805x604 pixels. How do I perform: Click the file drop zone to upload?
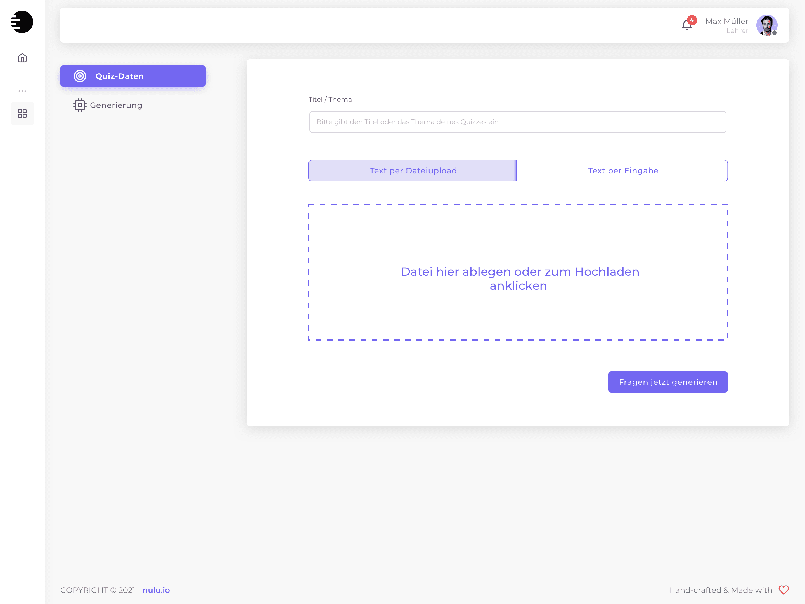(x=518, y=272)
